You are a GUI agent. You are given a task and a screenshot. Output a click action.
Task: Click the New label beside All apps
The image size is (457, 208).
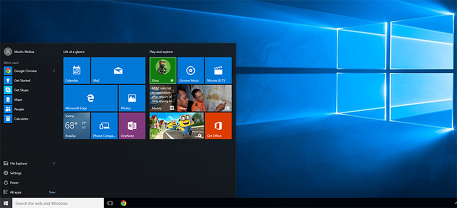[x=52, y=192]
